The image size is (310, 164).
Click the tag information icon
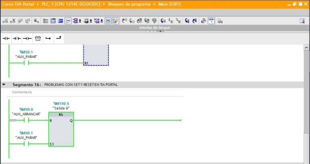(x=86, y=21)
